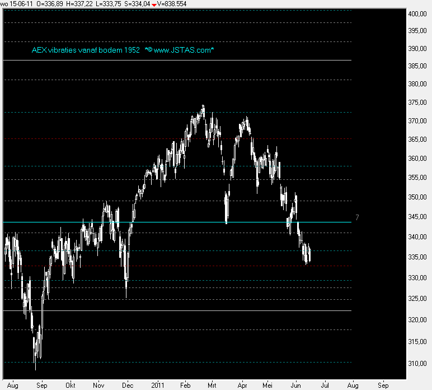Open the www.JSTAS.com watermark link
This screenshot has width=432, height=390.
[x=183, y=50]
